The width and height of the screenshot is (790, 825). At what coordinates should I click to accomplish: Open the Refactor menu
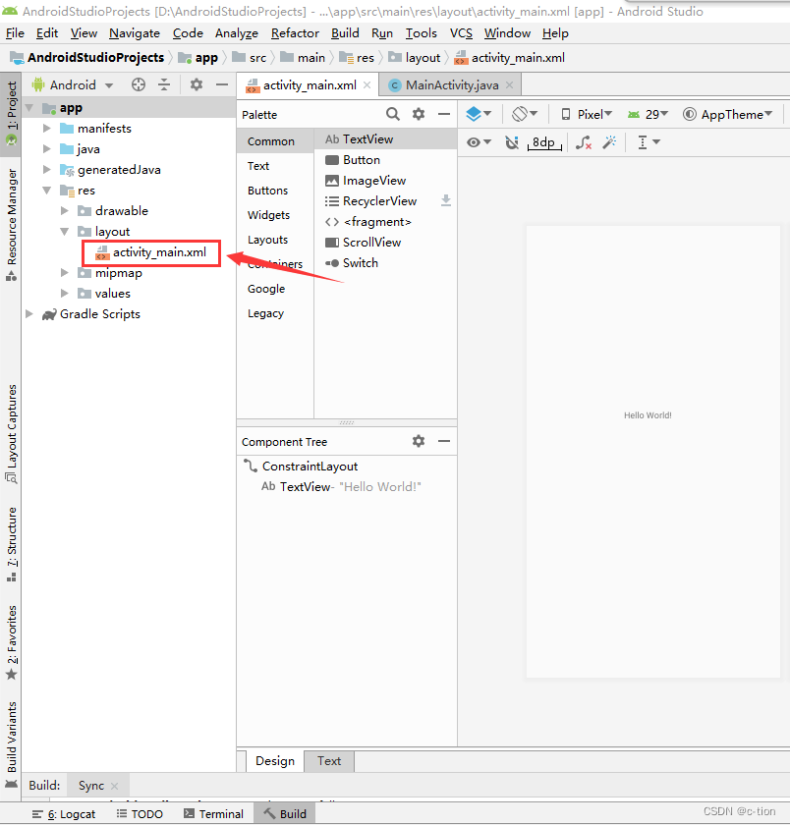(x=295, y=33)
